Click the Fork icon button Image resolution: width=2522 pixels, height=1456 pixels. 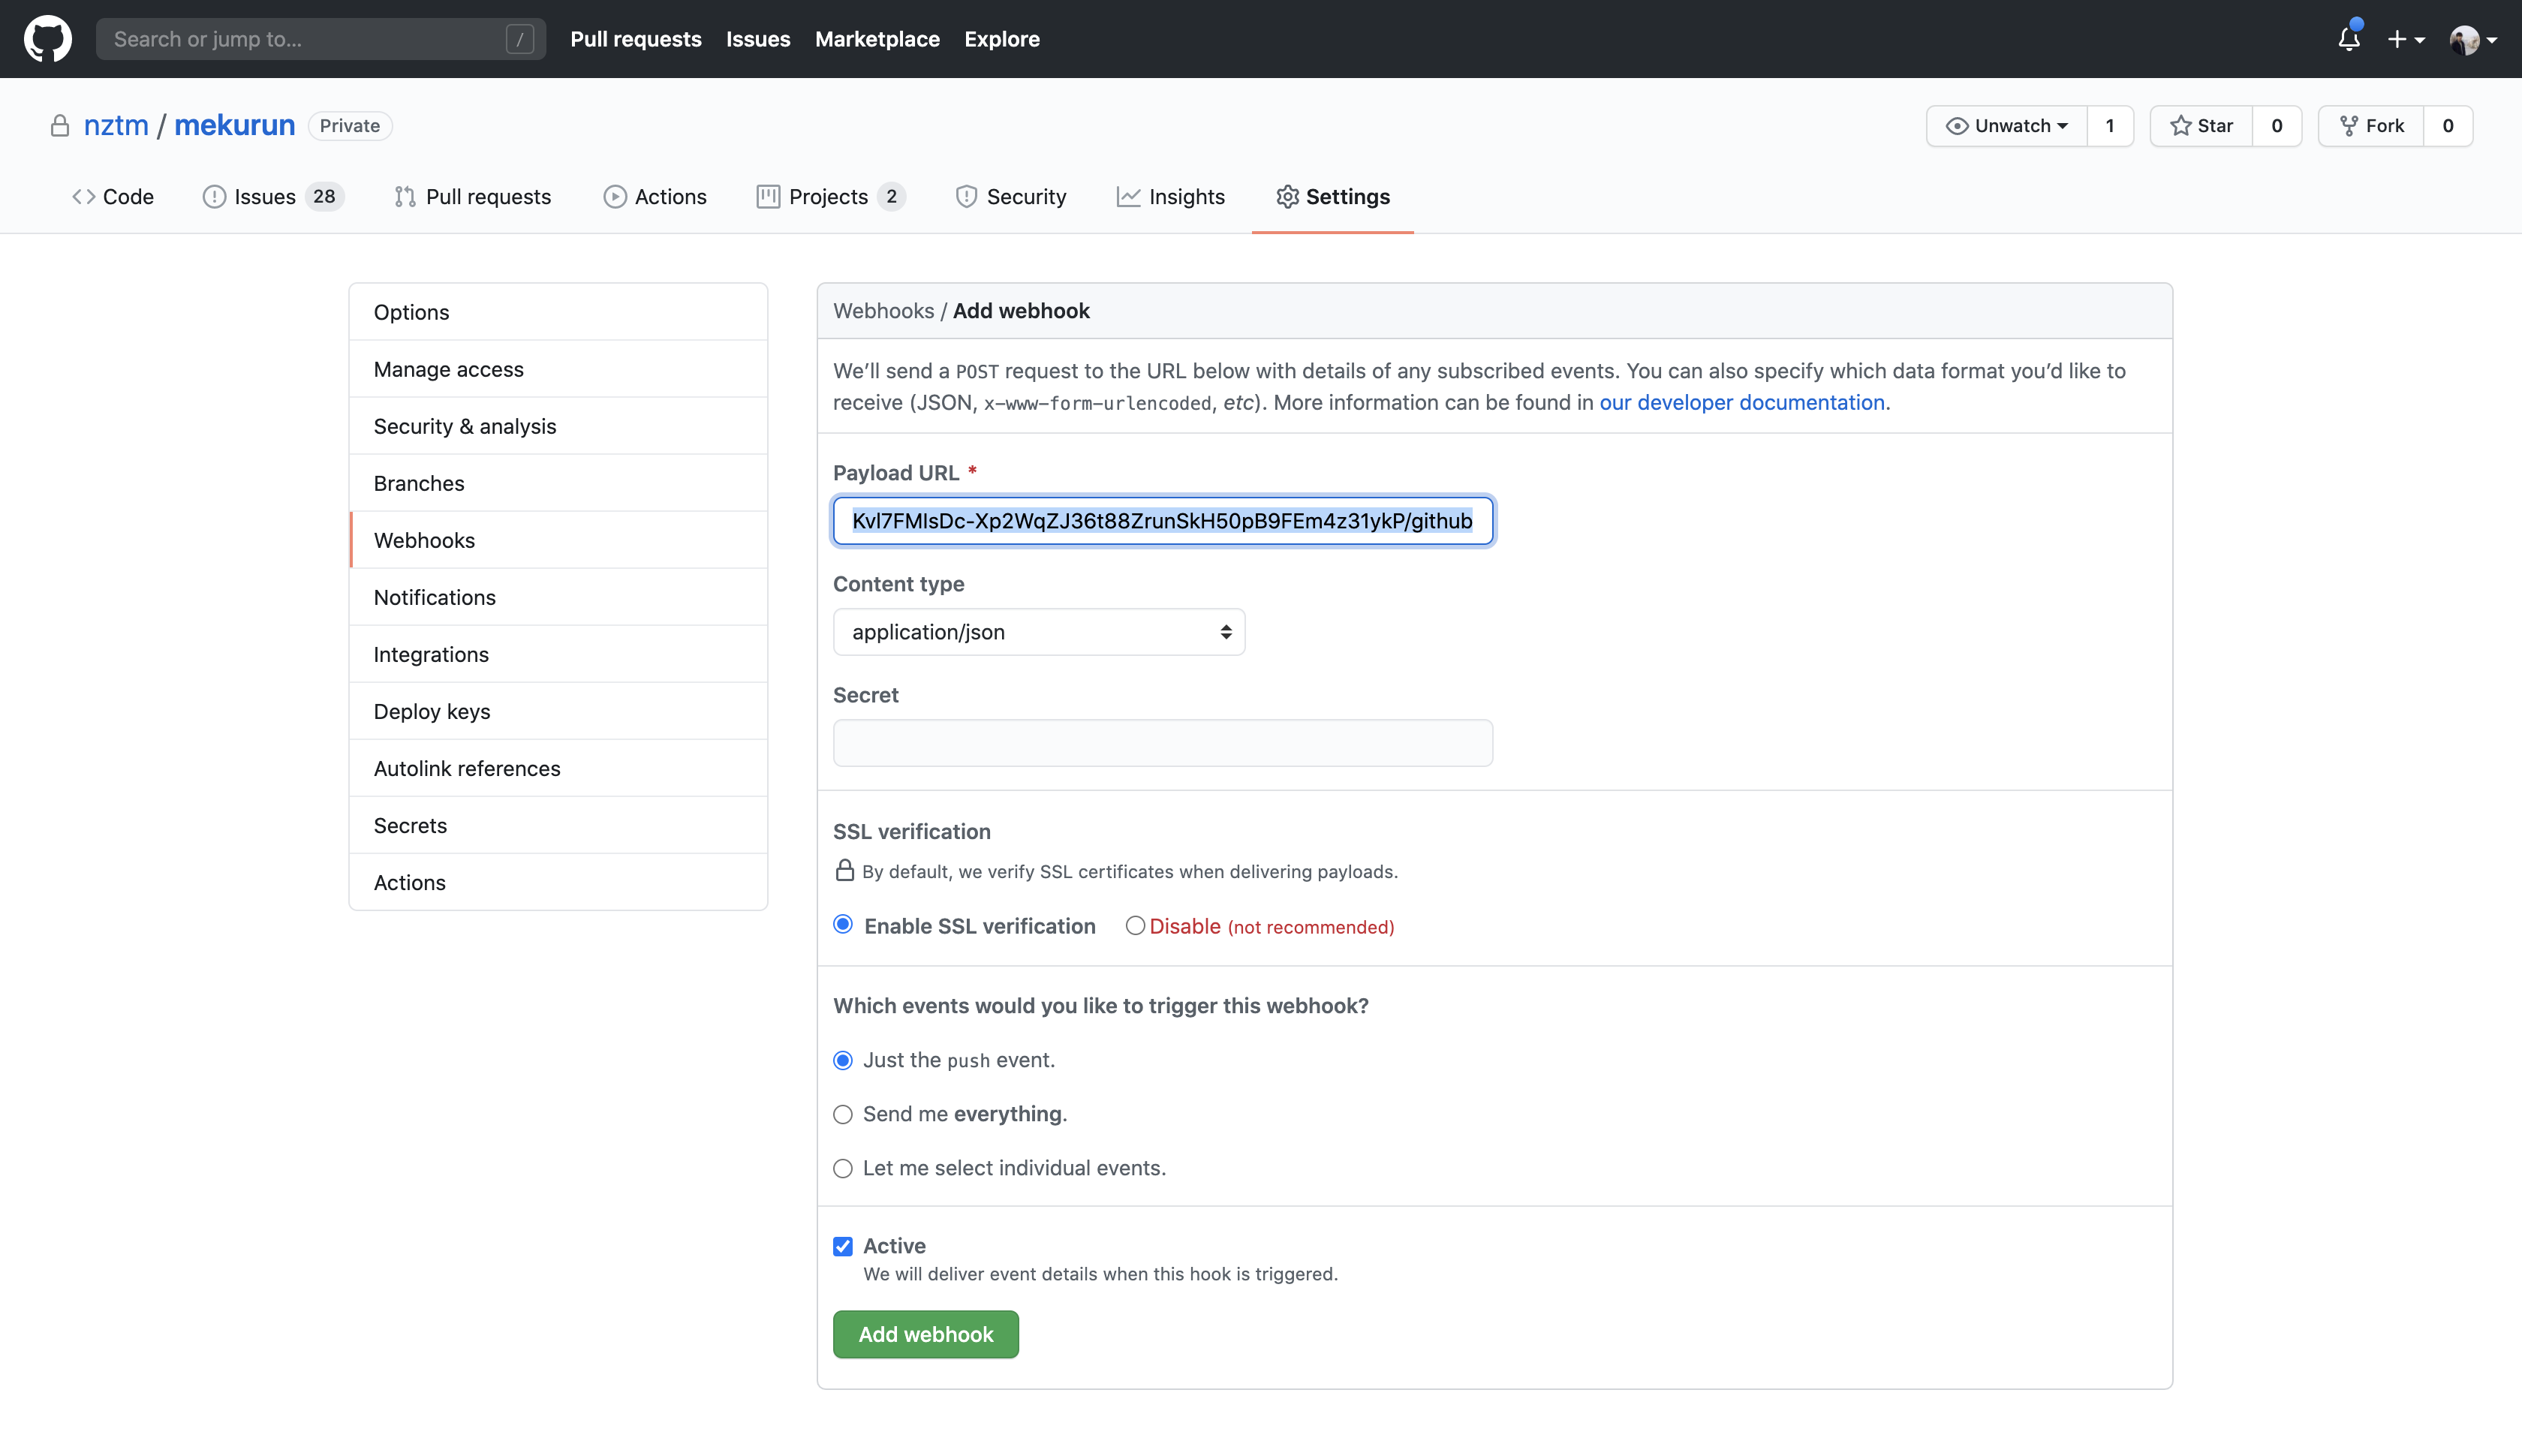tap(2371, 126)
